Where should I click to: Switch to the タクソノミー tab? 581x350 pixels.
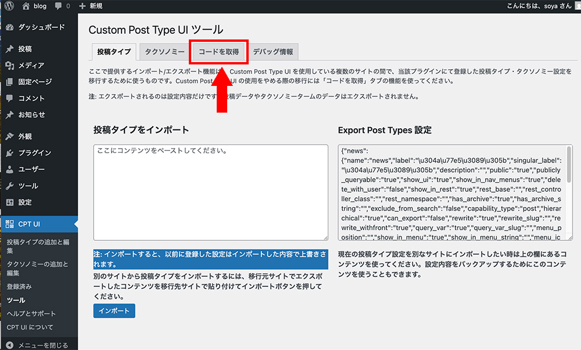click(x=164, y=51)
